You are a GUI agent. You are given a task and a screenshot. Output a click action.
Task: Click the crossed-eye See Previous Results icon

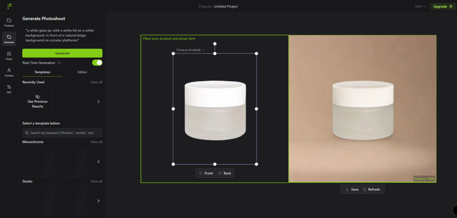[x=37, y=96]
